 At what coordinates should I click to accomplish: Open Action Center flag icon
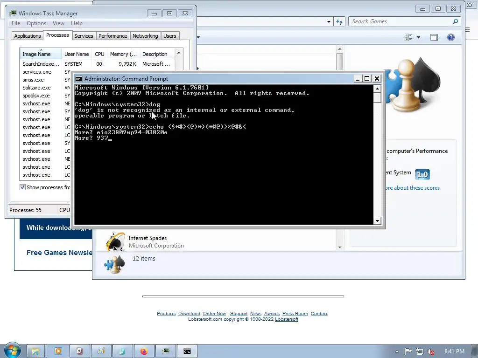[x=408, y=351]
